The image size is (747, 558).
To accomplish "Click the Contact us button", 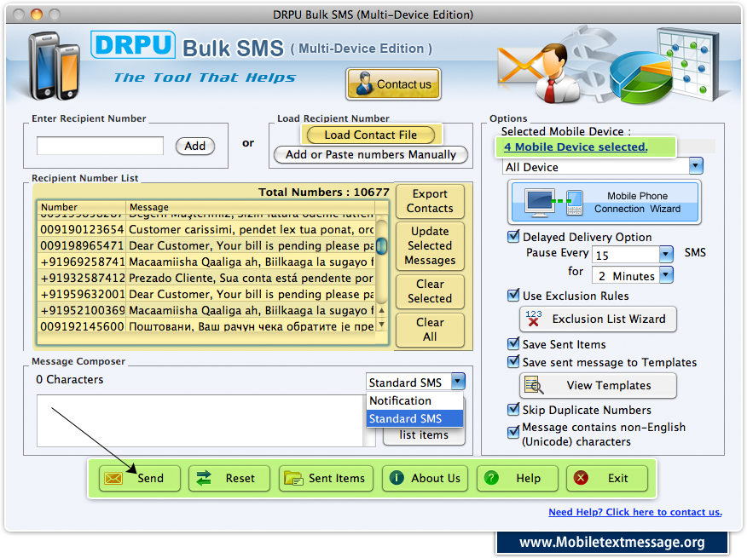I will tap(393, 83).
